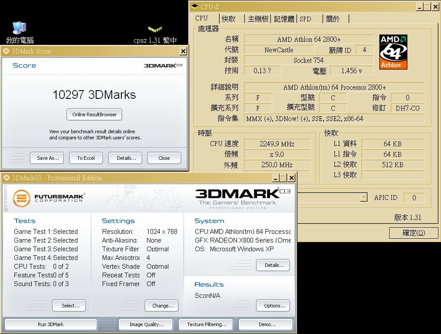Screen dimensions: 441x334
Task: Click the 確定(O) OK button in CPU-Z
Action: (414, 233)
